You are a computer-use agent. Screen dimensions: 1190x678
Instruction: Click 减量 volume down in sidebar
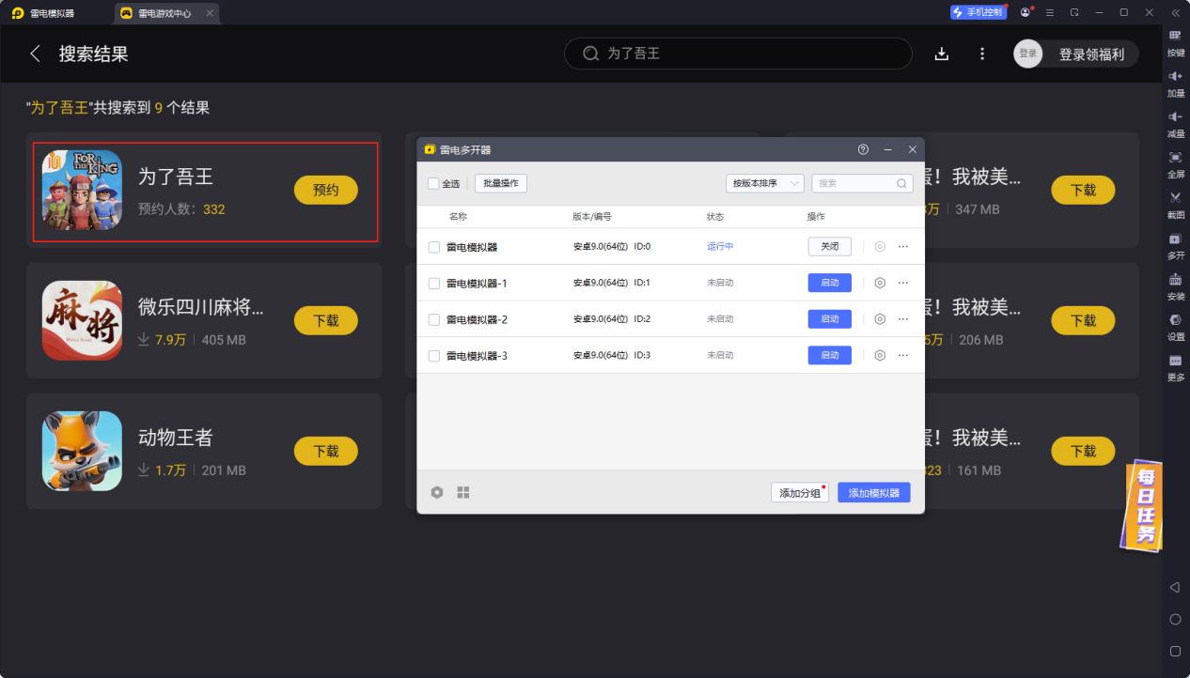tap(1176, 124)
